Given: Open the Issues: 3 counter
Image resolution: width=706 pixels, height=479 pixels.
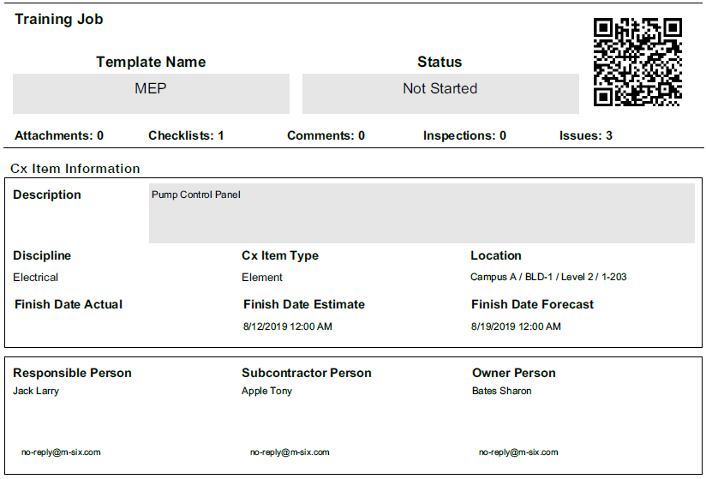Looking at the screenshot, I should 585,135.
